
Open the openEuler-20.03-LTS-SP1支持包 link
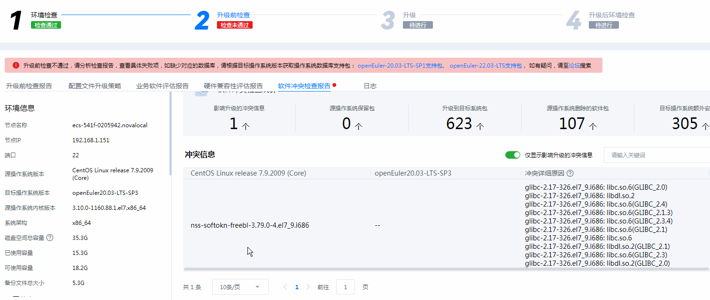[400, 66]
